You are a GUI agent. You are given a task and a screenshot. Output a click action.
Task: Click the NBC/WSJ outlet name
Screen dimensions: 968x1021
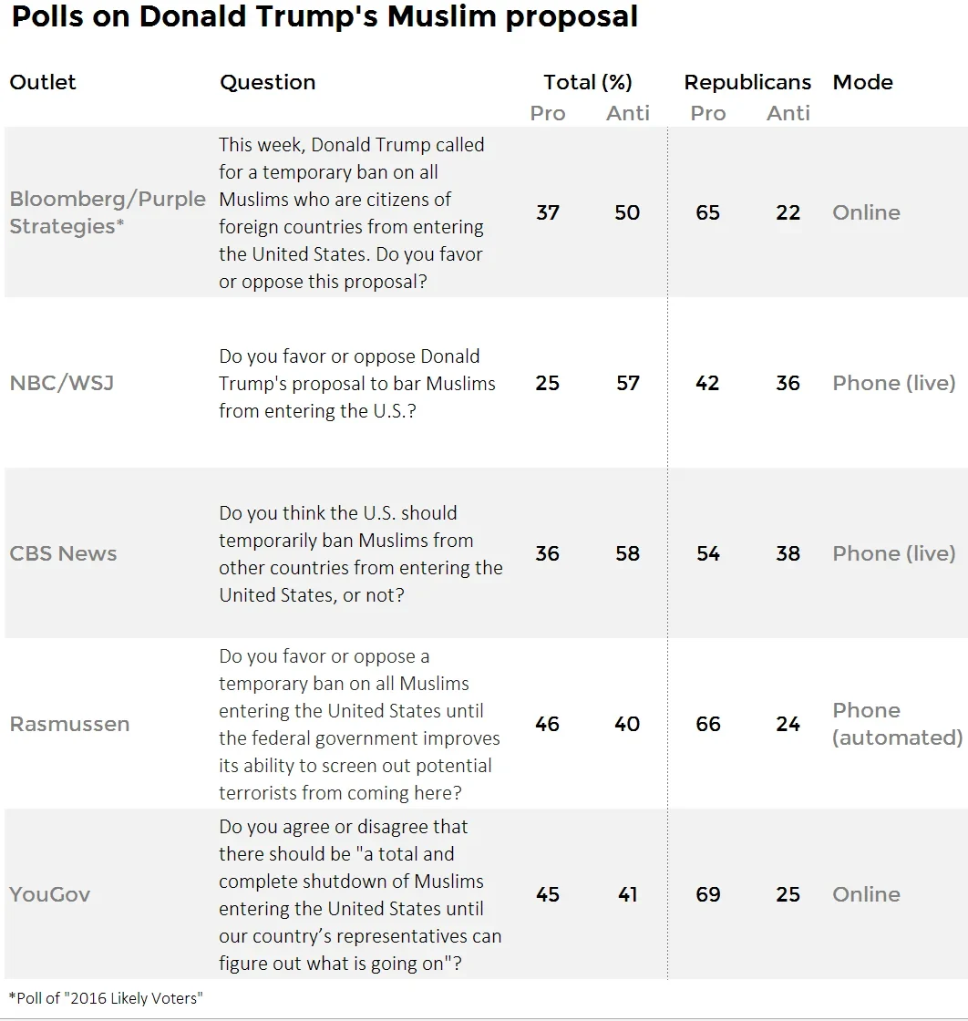[62, 383]
